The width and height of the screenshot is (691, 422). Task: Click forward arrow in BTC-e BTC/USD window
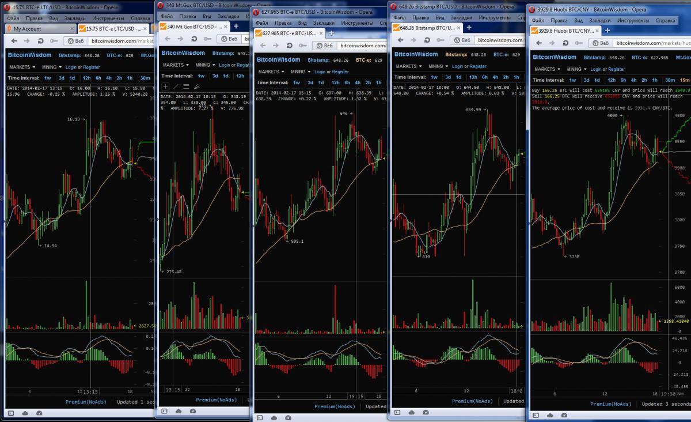point(275,46)
